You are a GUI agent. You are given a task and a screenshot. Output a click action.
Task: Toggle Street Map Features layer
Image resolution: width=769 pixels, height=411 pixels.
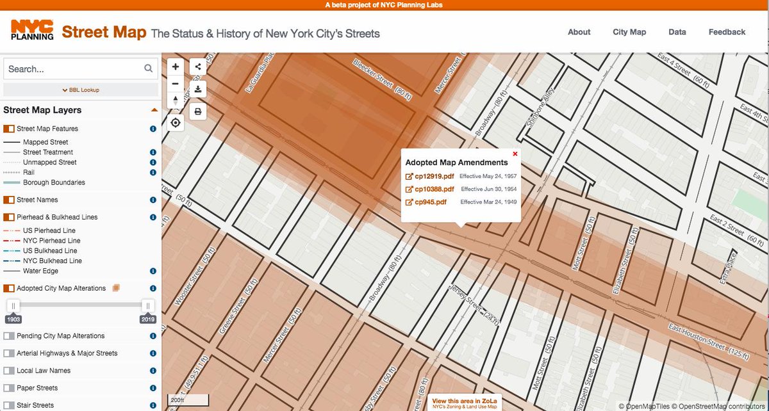point(9,129)
